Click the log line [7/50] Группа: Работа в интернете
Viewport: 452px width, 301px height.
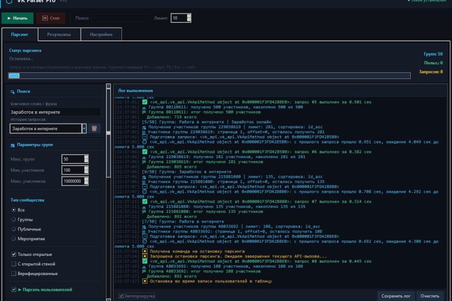pyautogui.click(x=182, y=221)
